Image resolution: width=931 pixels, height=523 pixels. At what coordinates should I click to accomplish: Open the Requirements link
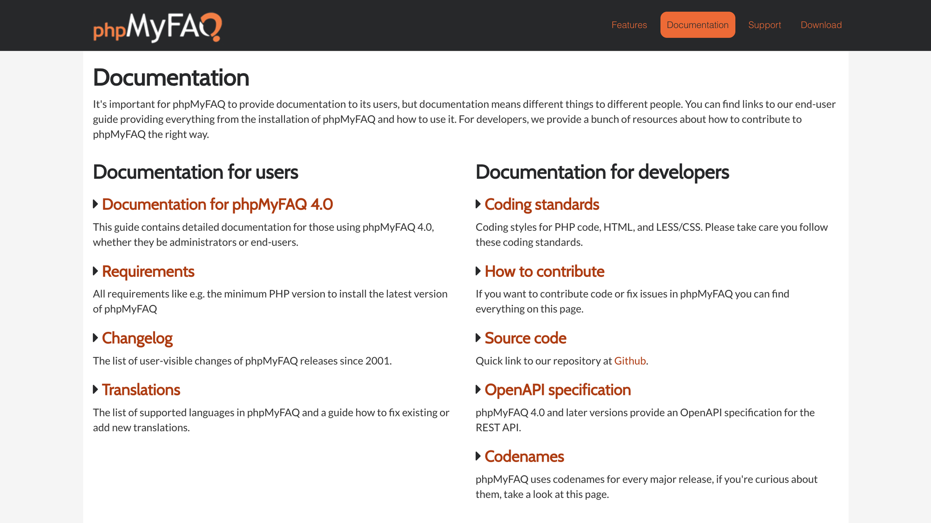(x=148, y=272)
